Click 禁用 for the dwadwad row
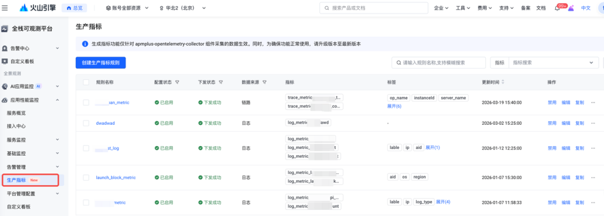604x216 pixels. [x=552, y=123]
